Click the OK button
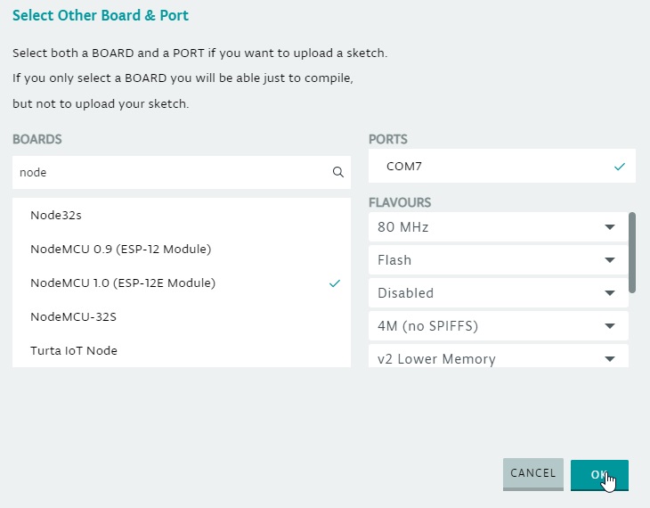Screen dimensions: 650x508 click(x=599, y=475)
